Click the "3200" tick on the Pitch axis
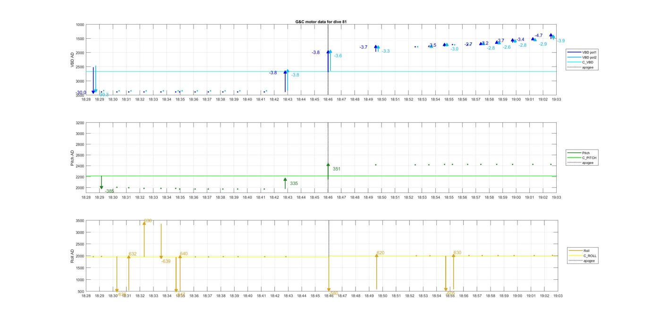This screenshot has width=661, height=327. pos(80,123)
